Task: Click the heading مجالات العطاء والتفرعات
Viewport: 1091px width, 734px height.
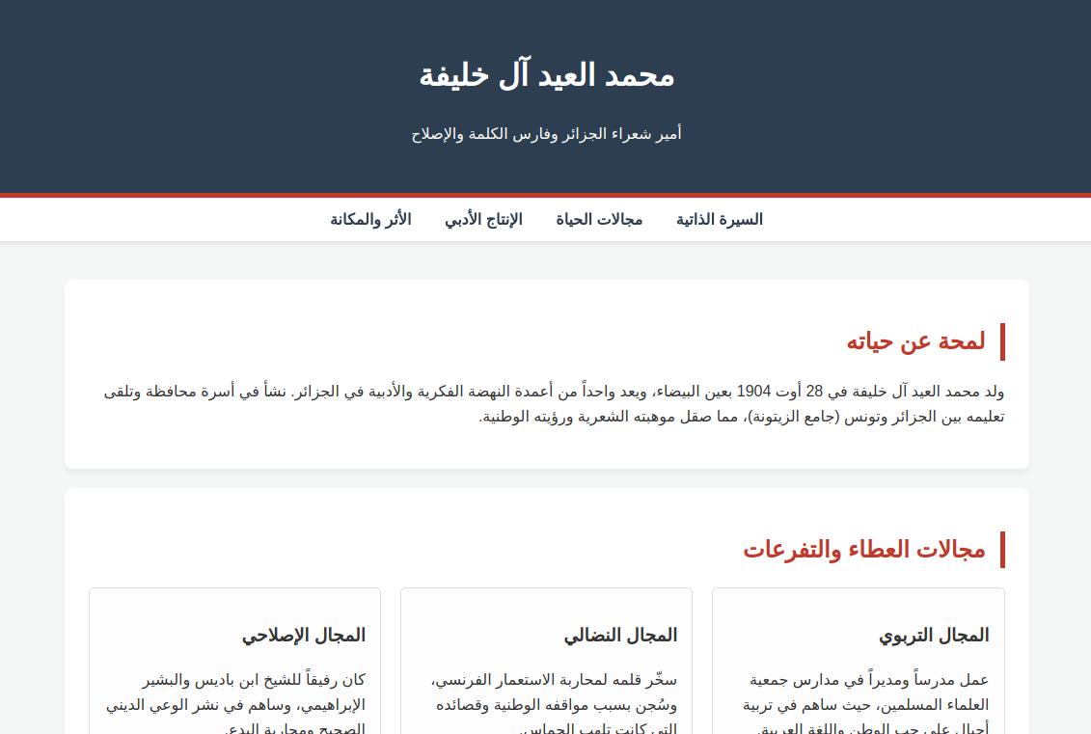Action: [863, 550]
